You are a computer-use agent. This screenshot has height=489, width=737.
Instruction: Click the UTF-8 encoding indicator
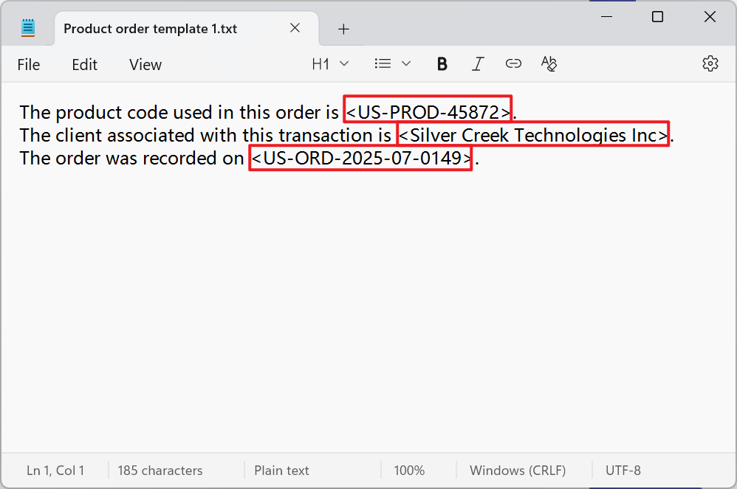point(623,470)
